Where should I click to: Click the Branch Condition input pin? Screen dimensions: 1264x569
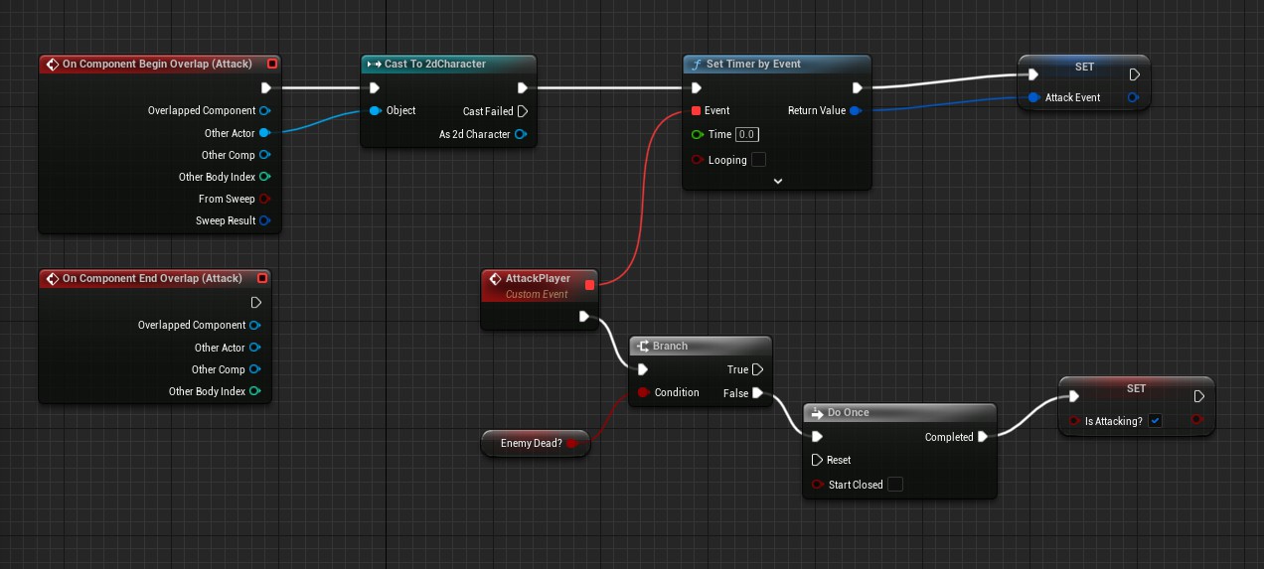pyautogui.click(x=643, y=392)
